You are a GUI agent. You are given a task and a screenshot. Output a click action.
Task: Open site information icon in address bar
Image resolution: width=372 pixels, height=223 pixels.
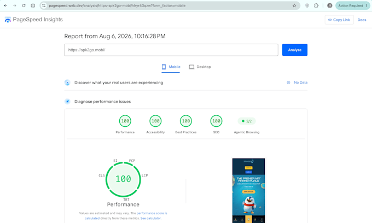point(44,5)
